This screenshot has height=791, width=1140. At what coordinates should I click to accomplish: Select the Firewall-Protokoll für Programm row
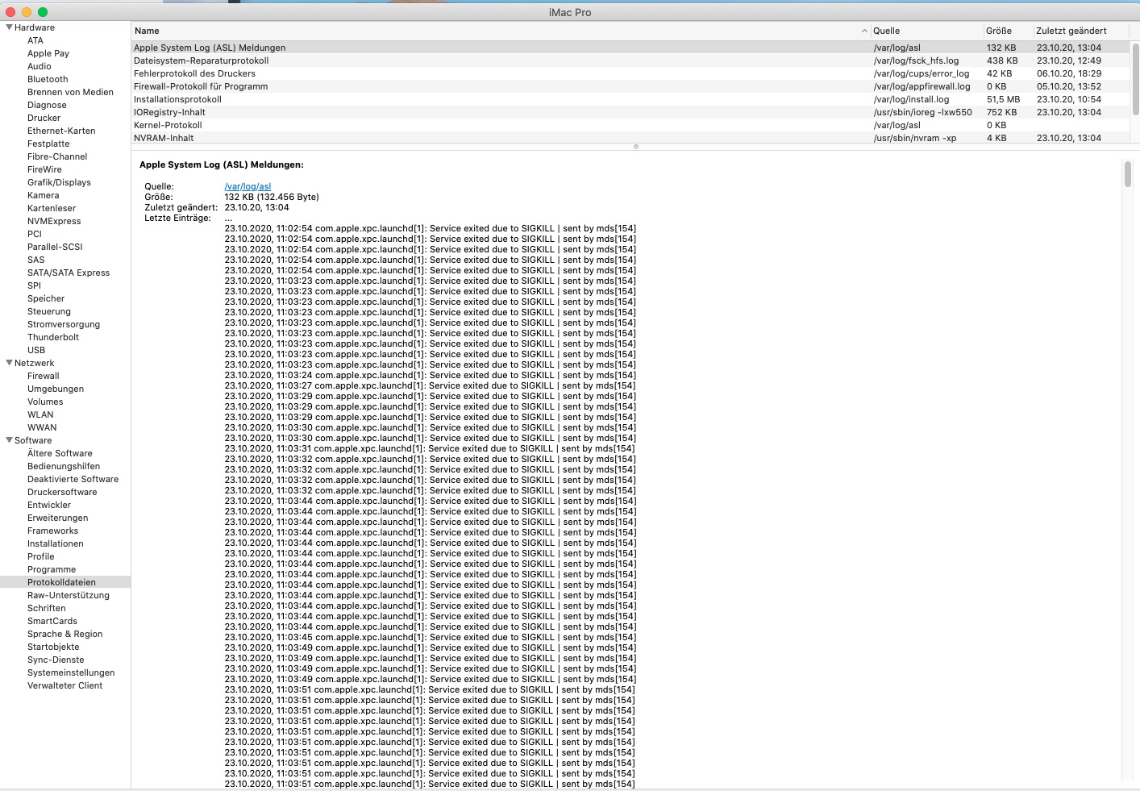click(x=630, y=86)
